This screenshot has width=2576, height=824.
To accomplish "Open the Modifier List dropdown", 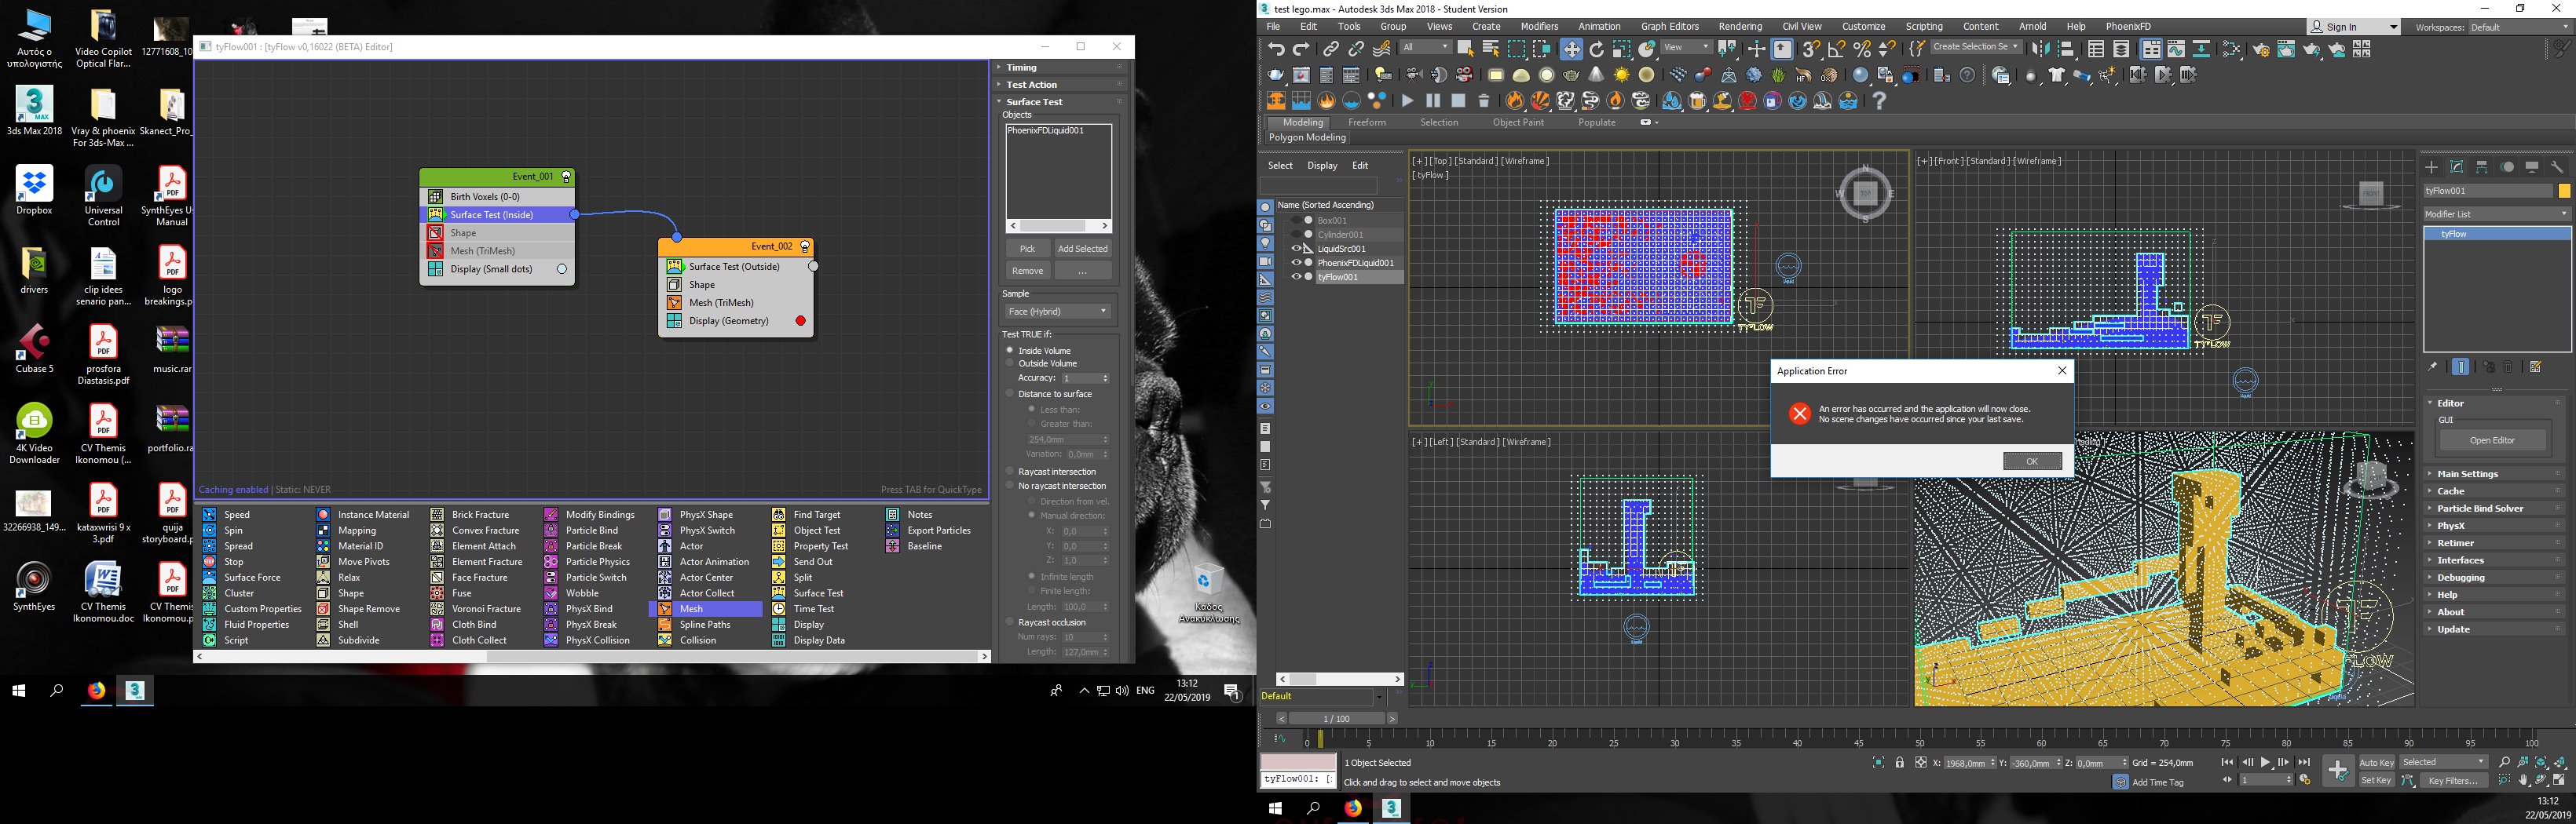I will [2497, 213].
